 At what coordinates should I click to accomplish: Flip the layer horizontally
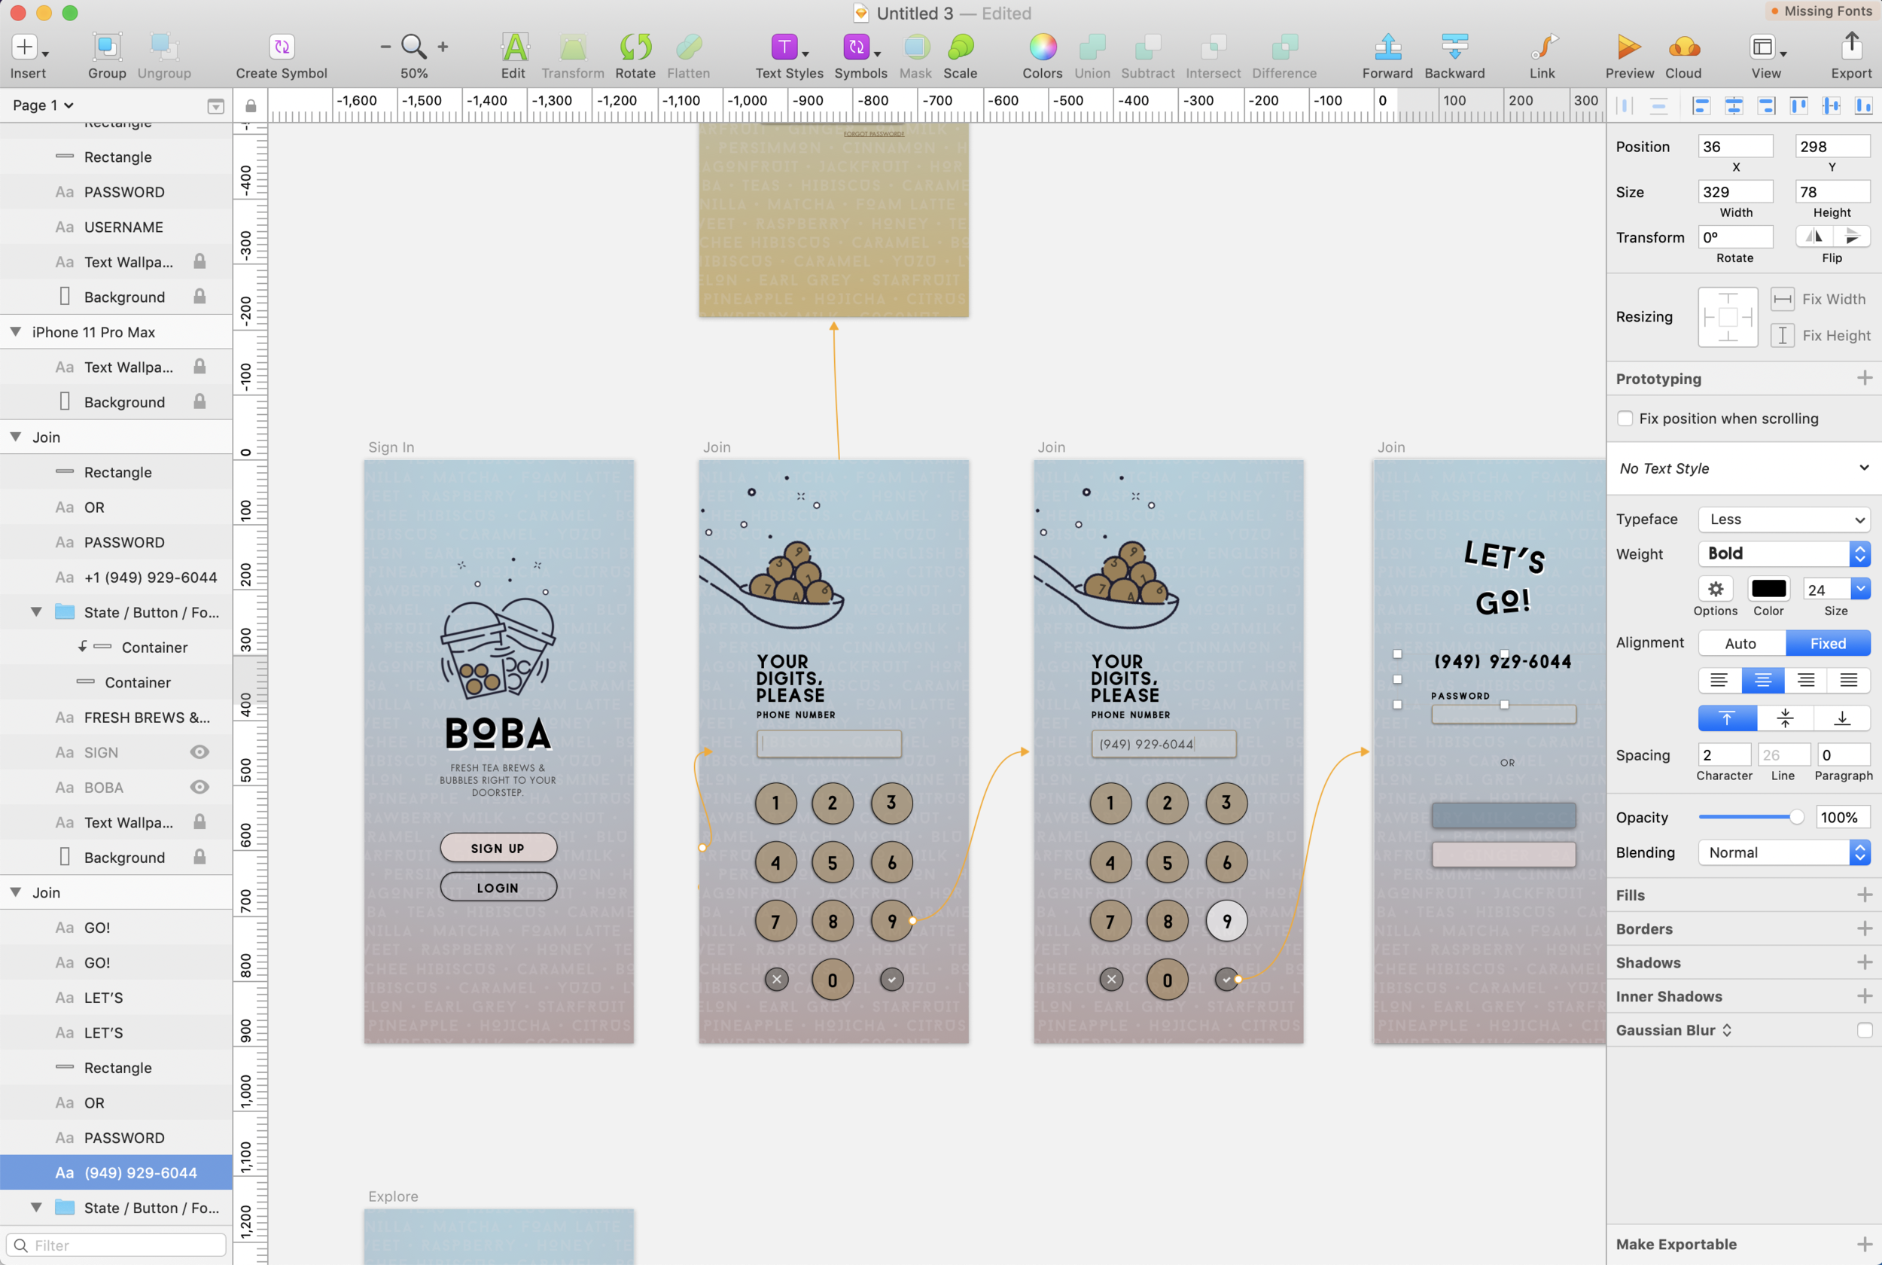(x=1814, y=236)
